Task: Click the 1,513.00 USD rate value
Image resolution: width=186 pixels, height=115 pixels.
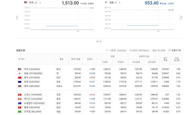Action: [x=70, y=3]
